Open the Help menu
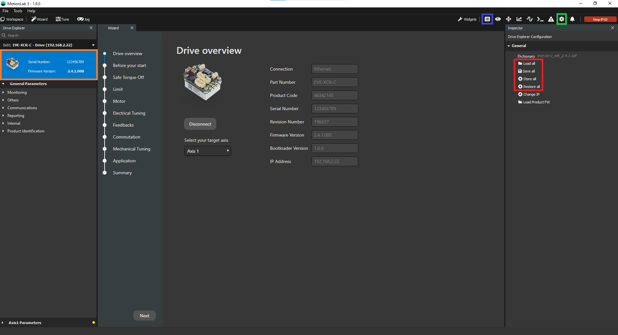 (x=31, y=11)
